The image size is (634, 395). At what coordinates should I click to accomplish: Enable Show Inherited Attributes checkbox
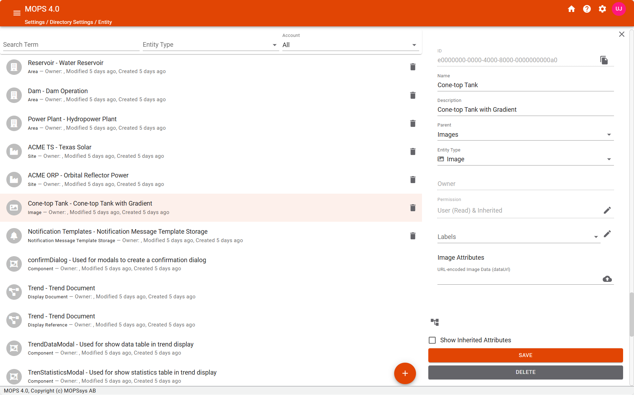click(432, 340)
